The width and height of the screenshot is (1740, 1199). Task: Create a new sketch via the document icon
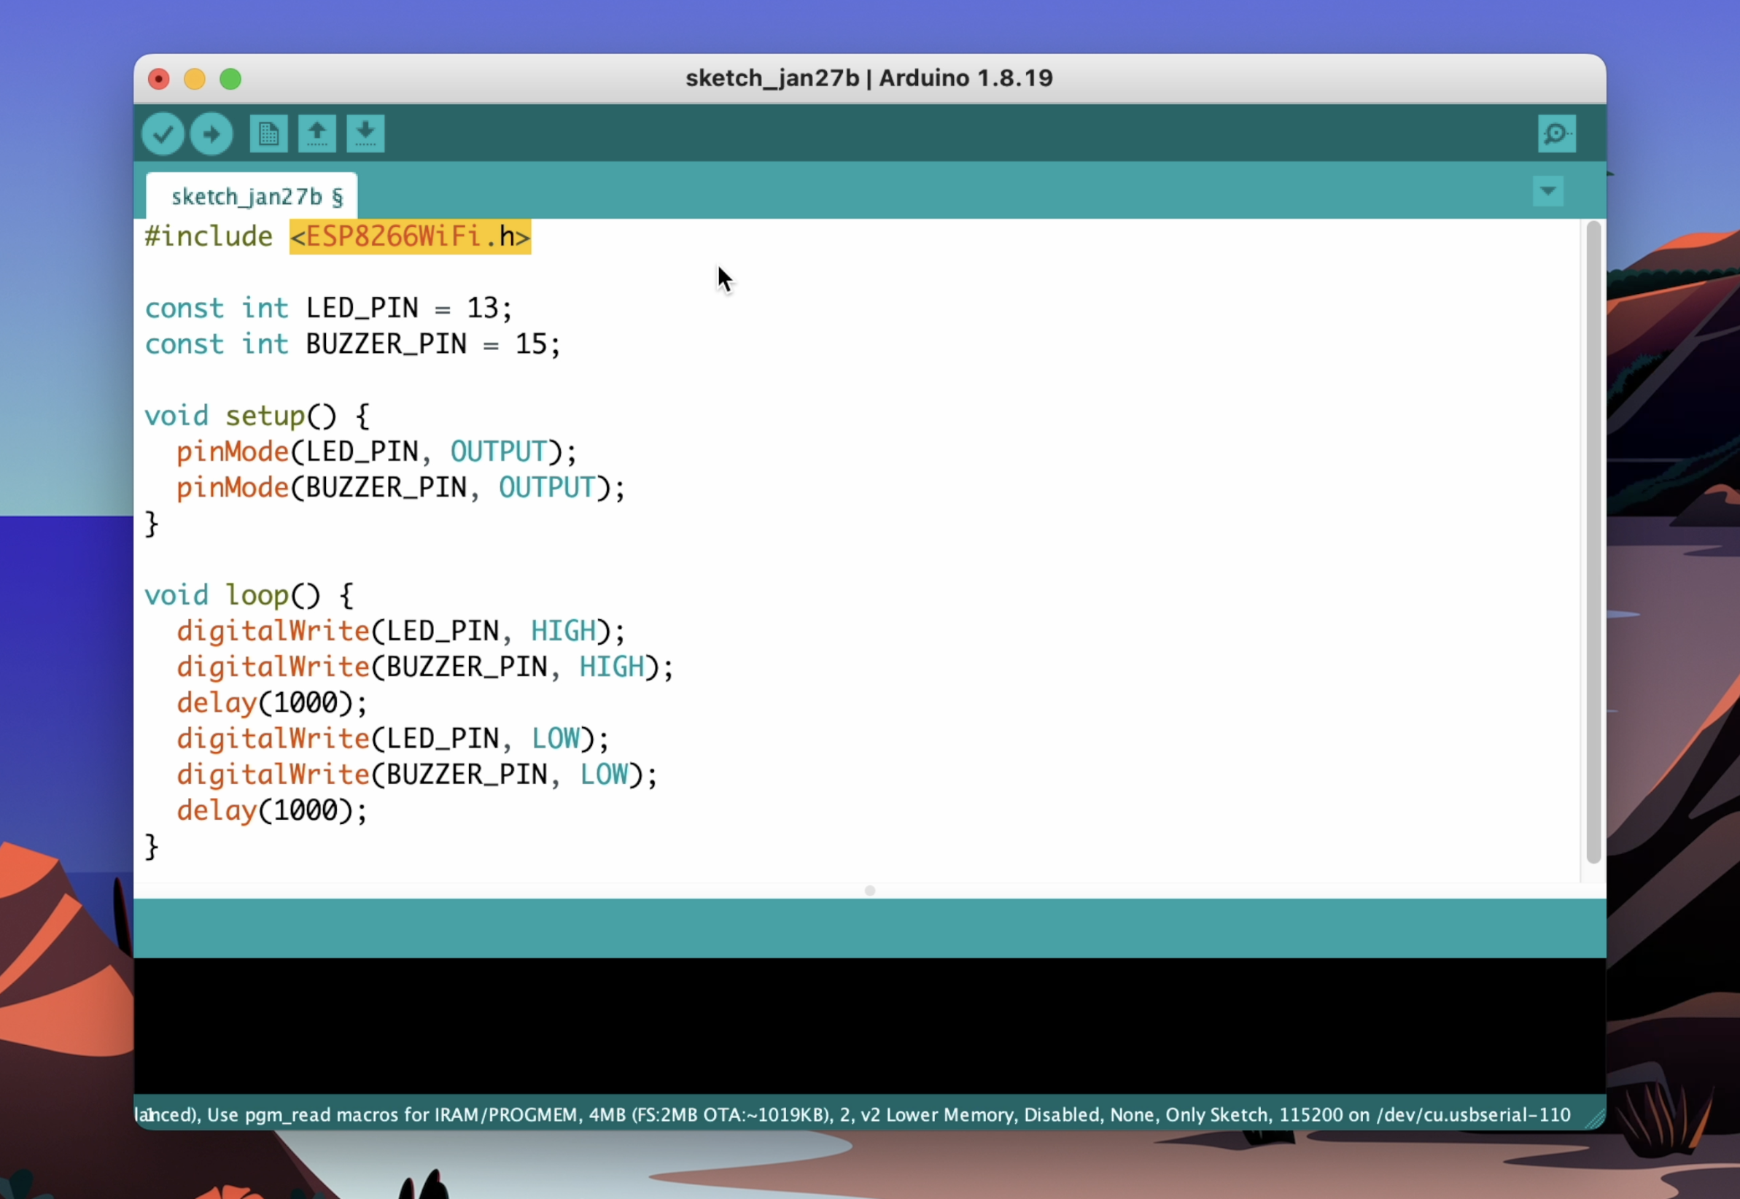[x=268, y=133]
